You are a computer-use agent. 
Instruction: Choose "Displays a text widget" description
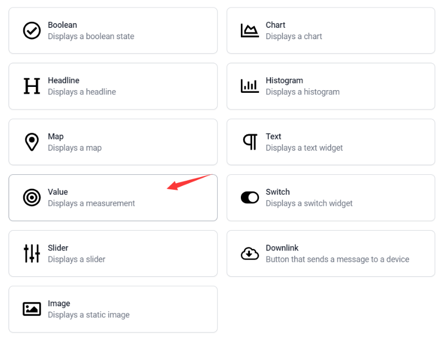pos(304,148)
